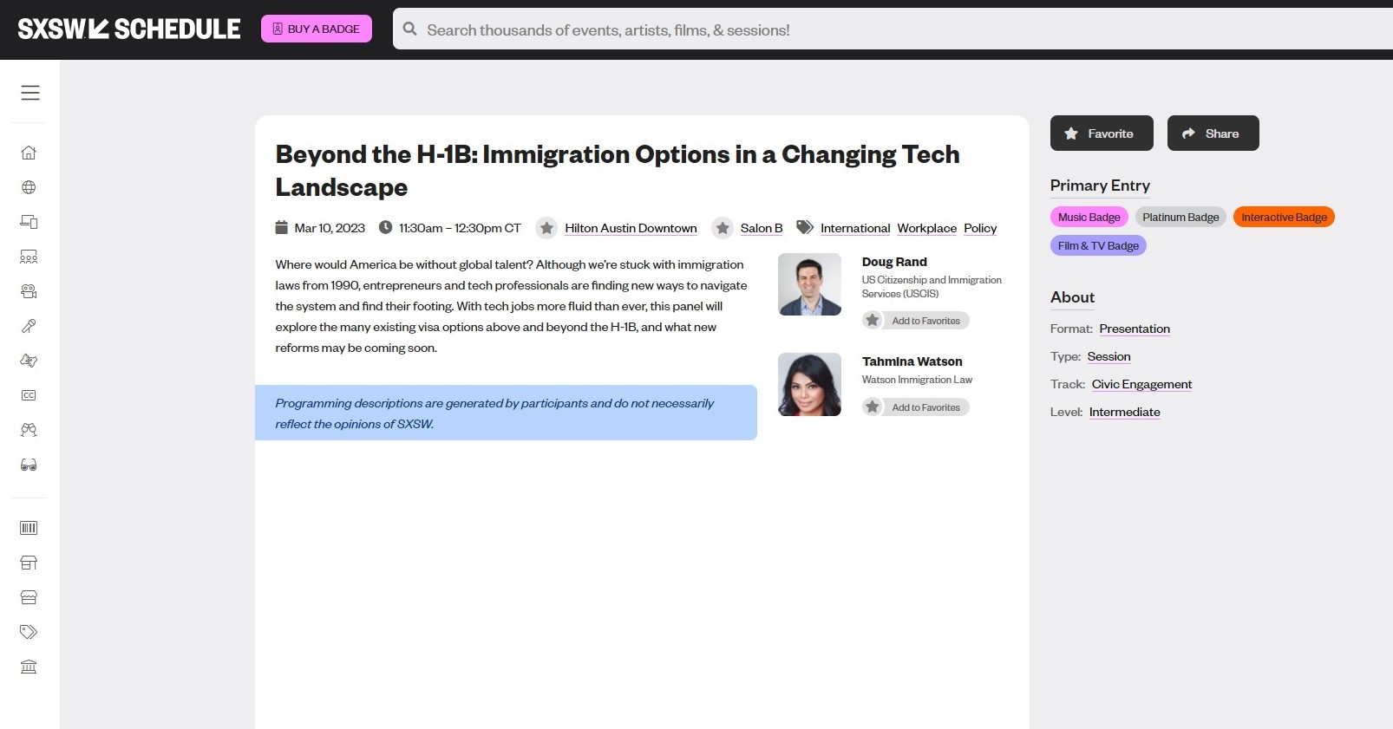Open the globe icon in the sidebar
Screen dimensions: 1393x729
point(29,187)
